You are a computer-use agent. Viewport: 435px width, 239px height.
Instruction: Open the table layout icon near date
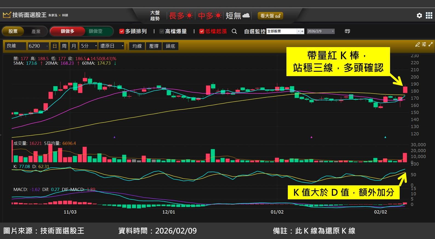click(x=347, y=31)
